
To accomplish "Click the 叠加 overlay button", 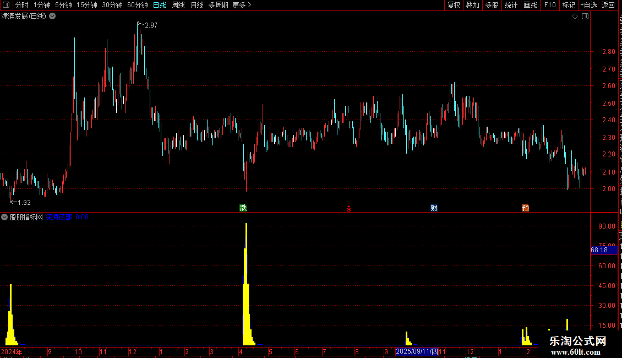I will pos(472,5).
